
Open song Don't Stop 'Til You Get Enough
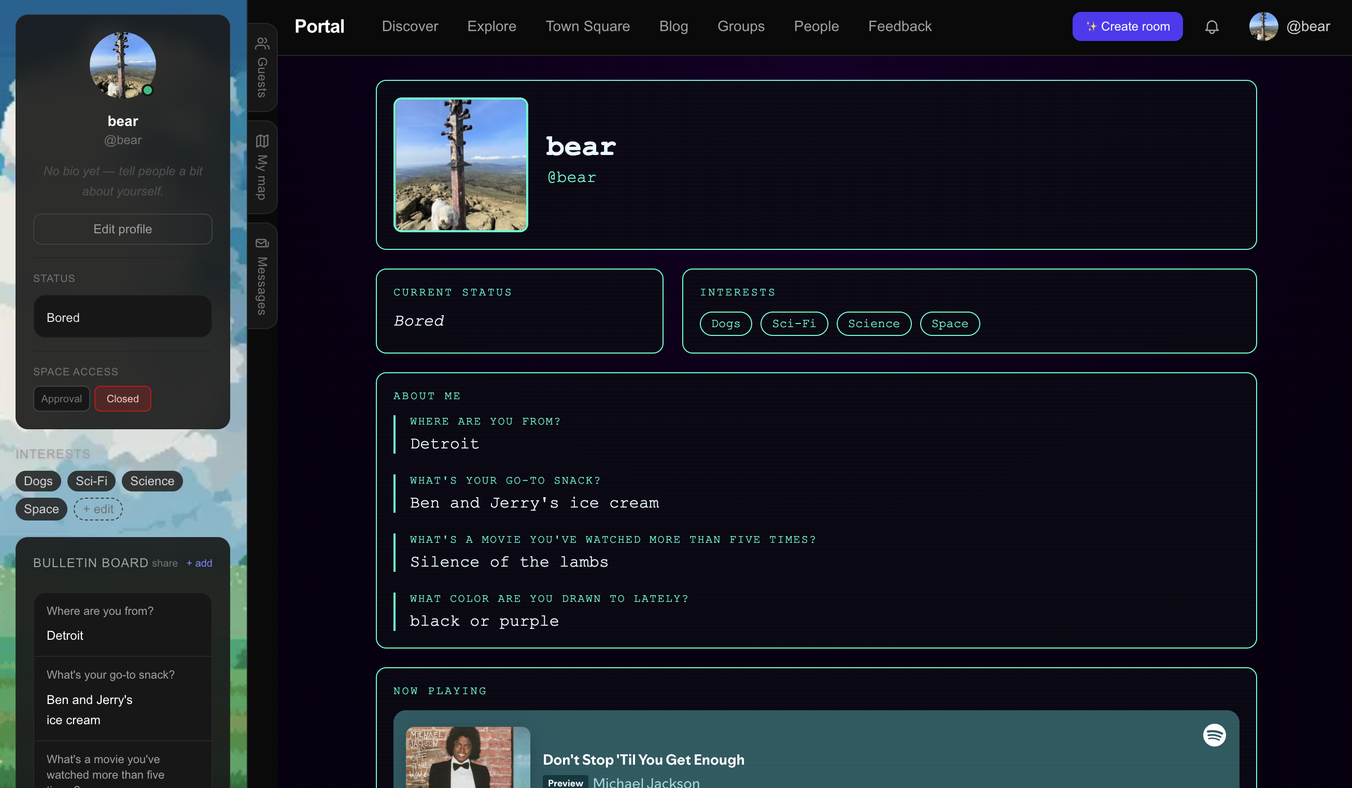[643, 759]
